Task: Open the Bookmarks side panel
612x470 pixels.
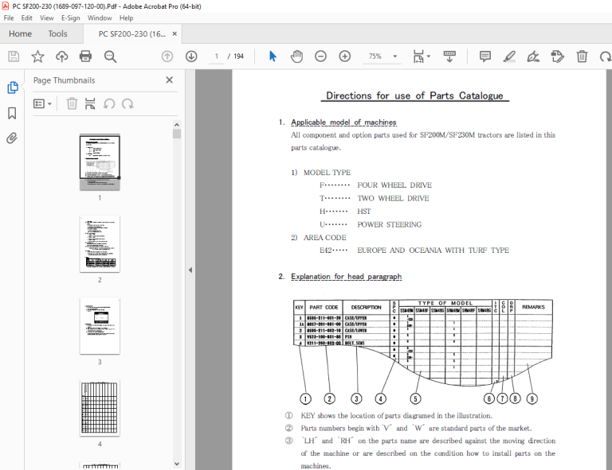Action: coord(12,113)
